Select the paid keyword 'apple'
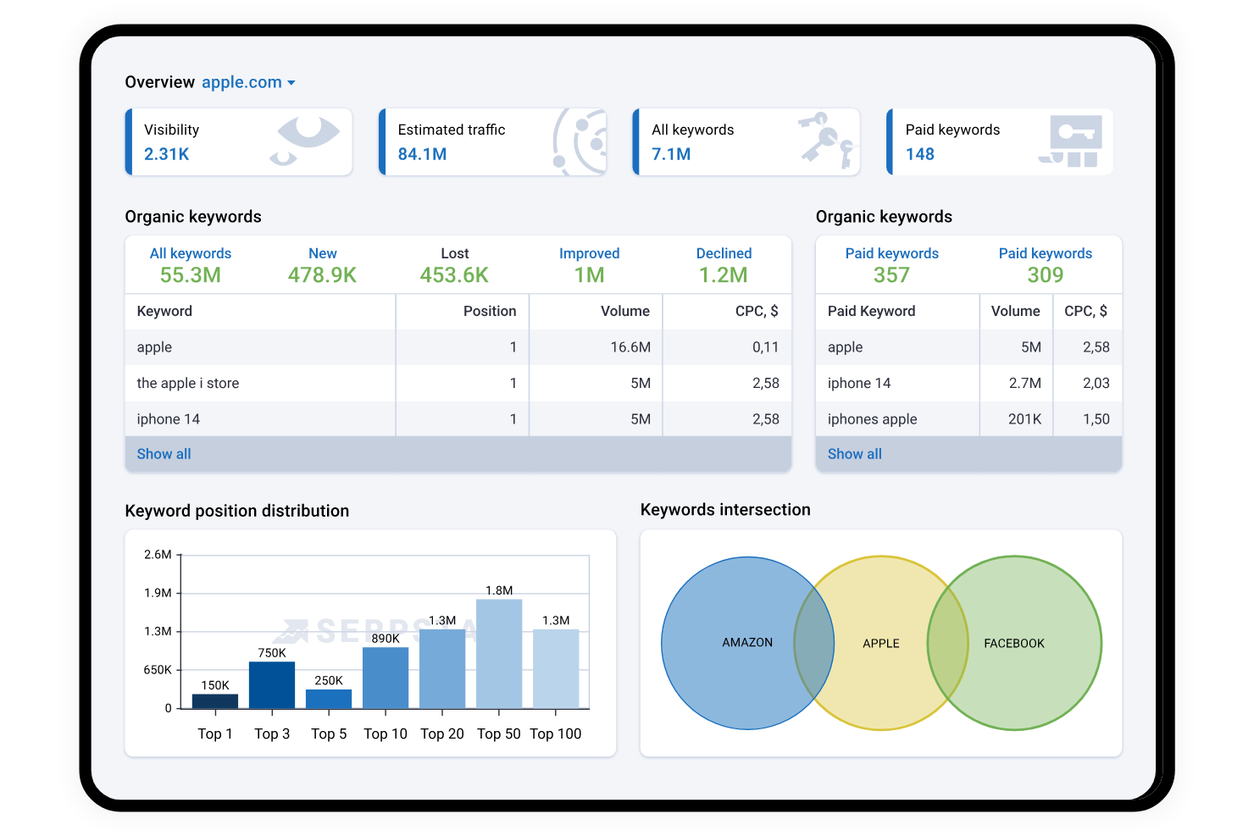This screenshot has height=836, width=1254. [x=845, y=347]
